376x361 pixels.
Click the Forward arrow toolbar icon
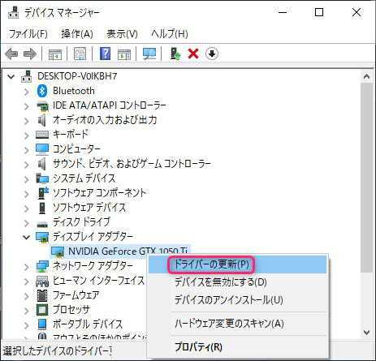(30, 54)
